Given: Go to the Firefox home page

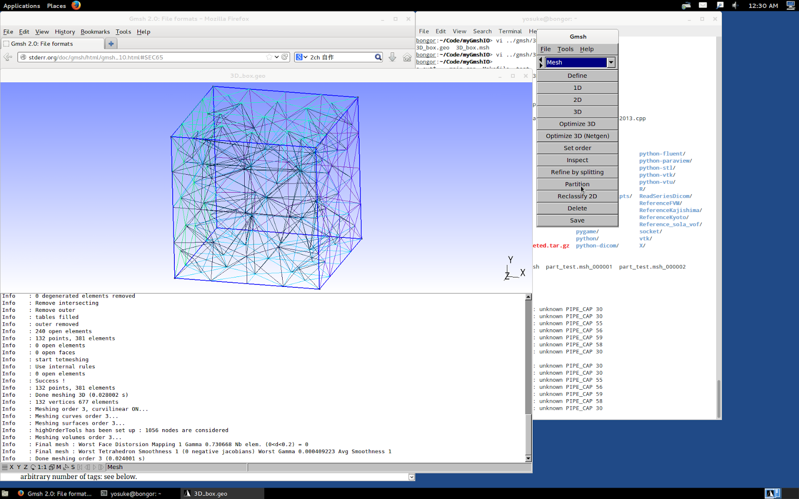Looking at the screenshot, I should pyautogui.click(x=407, y=57).
